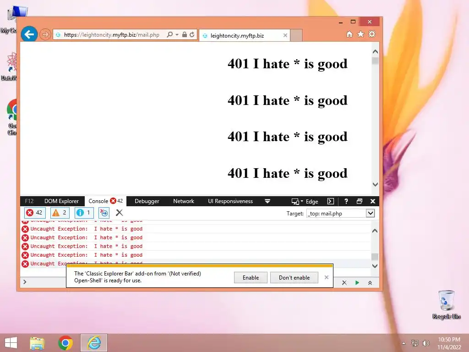The image size is (469, 352).
Task: Refresh the page with reload icon
Action: (192, 35)
